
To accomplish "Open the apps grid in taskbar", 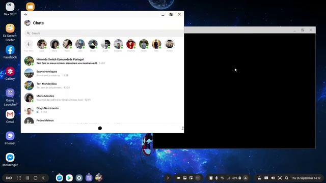I will coord(19,178).
